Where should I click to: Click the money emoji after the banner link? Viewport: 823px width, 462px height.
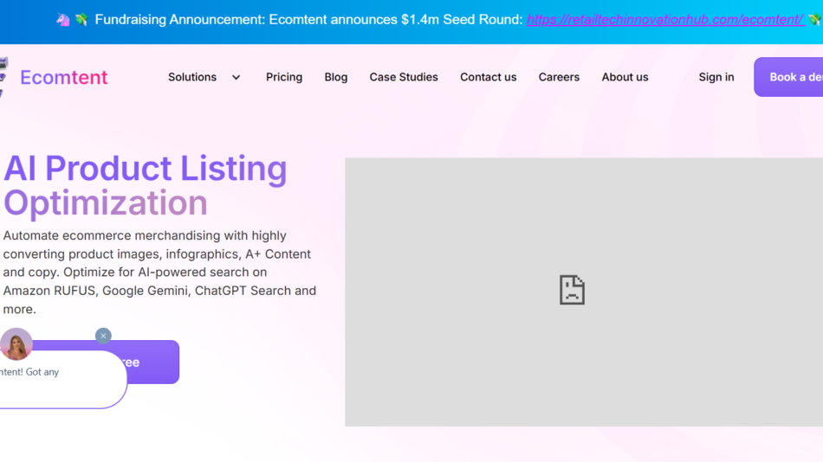point(814,19)
